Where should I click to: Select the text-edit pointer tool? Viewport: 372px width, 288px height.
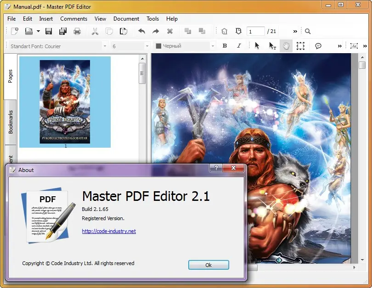pyautogui.click(x=272, y=46)
